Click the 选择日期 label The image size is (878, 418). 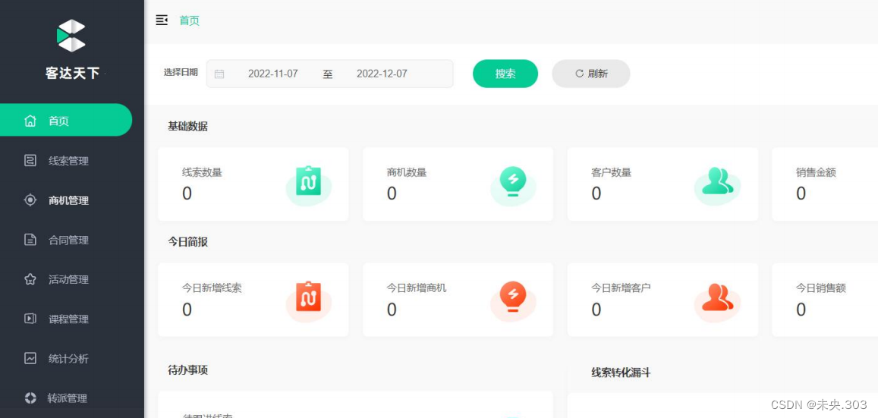tap(181, 72)
